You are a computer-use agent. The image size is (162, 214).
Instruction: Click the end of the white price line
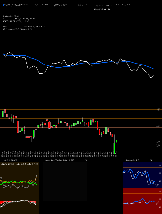tap(154, 76)
